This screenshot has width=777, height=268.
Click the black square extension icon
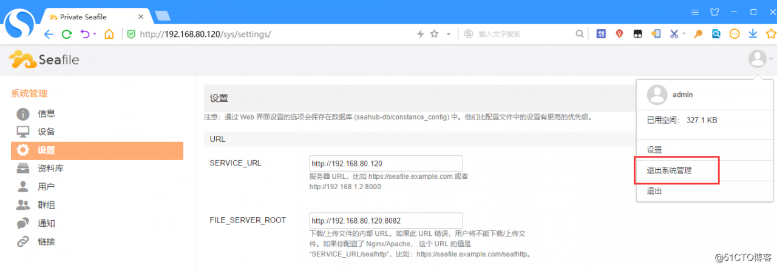638,34
